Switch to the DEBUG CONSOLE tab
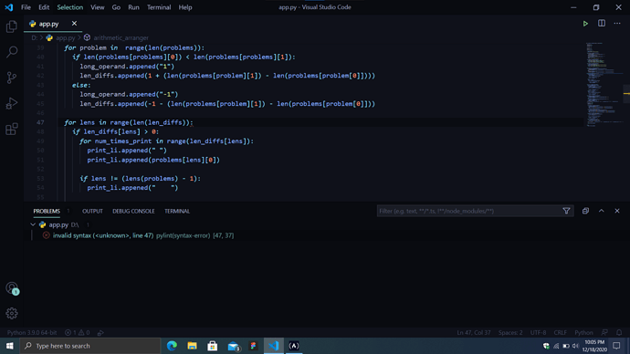Viewport: 630px width, 354px height. pyautogui.click(x=133, y=211)
